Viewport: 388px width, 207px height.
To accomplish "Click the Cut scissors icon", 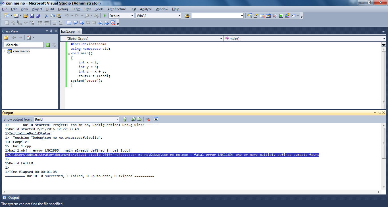I will (46, 16).
